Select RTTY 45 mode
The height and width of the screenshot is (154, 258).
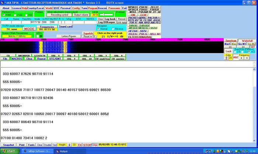[133, 20]
